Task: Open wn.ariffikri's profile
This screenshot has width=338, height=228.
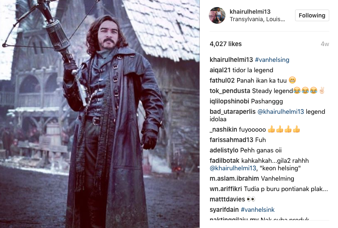Action: (x=226, y=189)
